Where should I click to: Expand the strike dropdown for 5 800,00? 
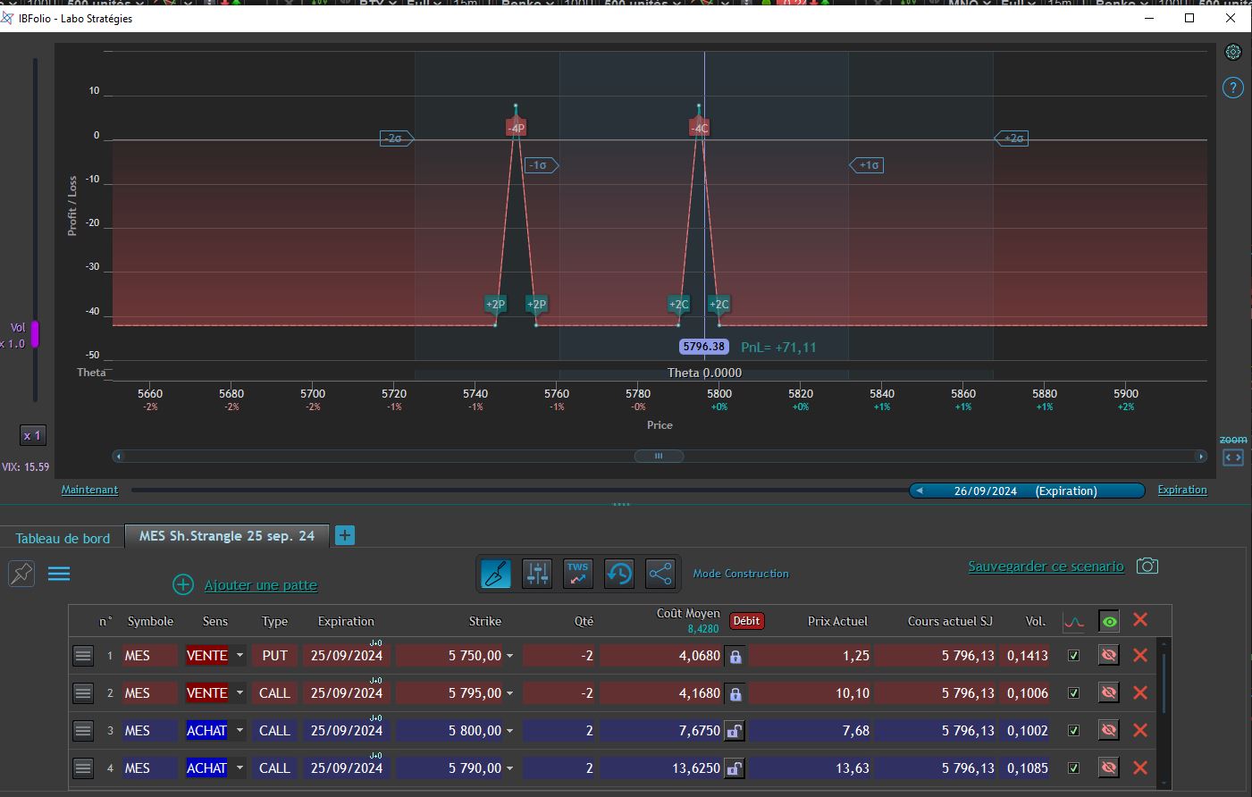tap(510, 731)
